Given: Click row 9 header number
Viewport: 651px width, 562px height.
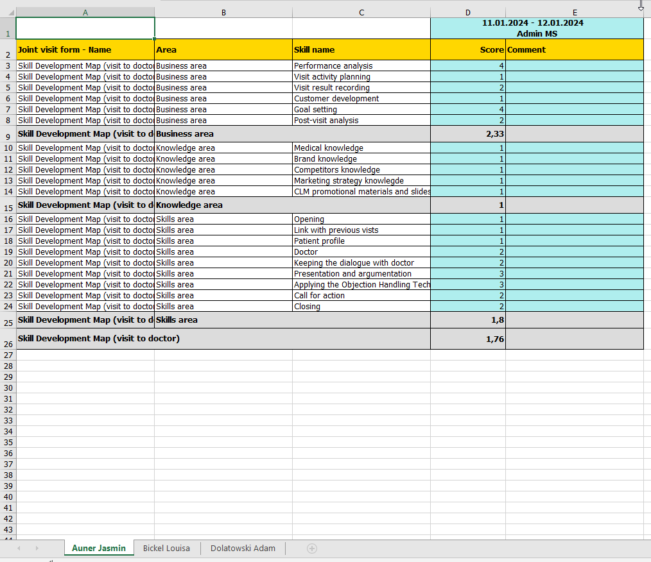Looking at the screenshot, I should click(8, 134).
